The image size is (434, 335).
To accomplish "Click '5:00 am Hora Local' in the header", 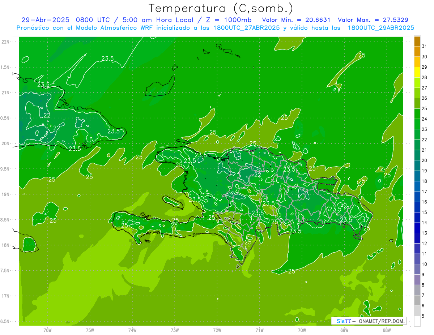I will point(158,20).
